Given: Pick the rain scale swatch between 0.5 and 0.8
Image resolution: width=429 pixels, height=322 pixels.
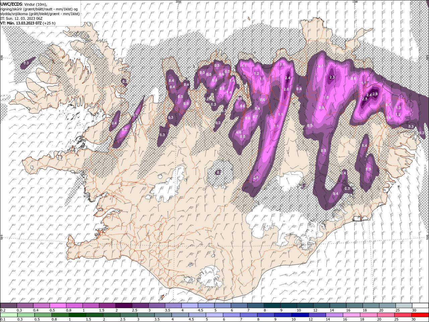Looking at the screenshot, I should click(x=43, y=315).
